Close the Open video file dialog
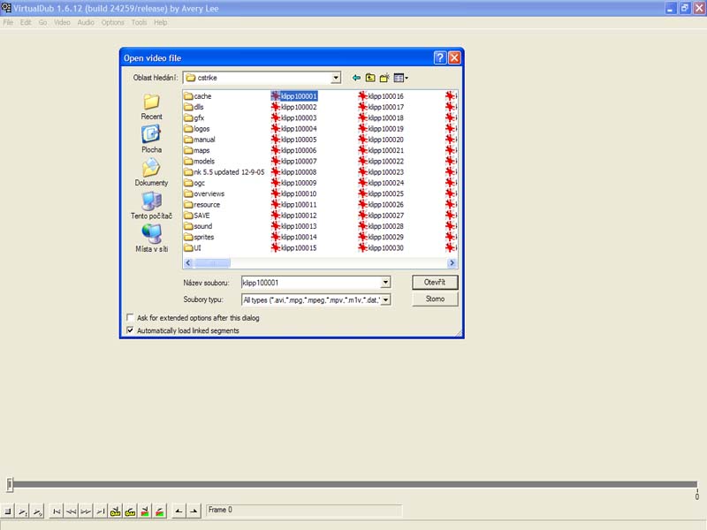The height and width of the screenshot is (530, 707). pyautogui.click(x=454, y=57)
